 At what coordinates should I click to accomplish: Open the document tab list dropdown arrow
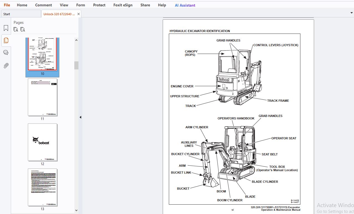pyautogui.click(x=352, y=13)
